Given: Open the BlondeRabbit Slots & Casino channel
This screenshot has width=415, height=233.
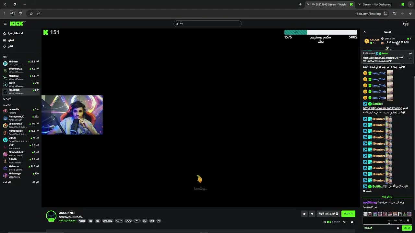Looking at the screenshot, I should (21, 154).
